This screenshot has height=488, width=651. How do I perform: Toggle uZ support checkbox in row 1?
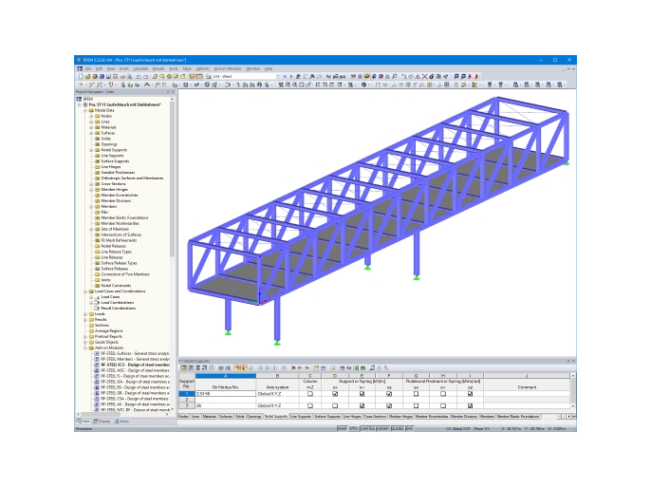[x=389, y=394]
